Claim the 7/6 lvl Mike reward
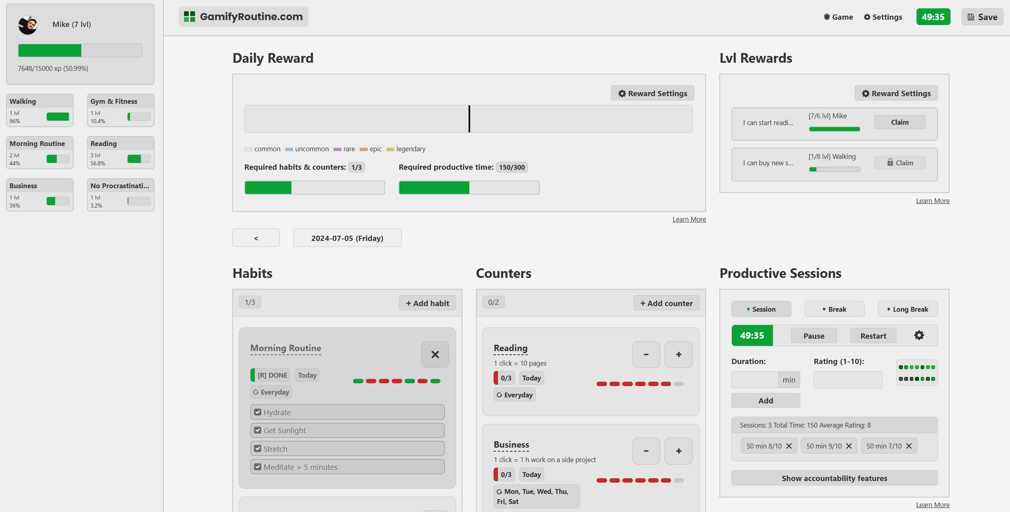Image resolution: width=1010 pixels, height=512 pixels. point(899,122)
